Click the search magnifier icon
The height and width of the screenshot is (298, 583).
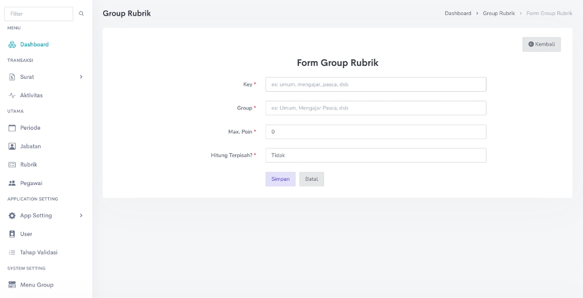(82, 14)
